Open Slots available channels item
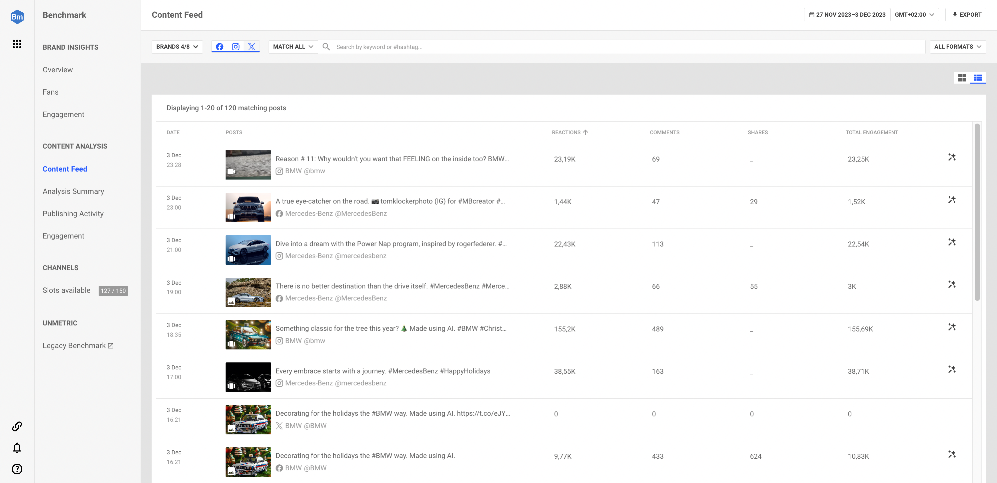This screenshot has height=483, width=997. tap(66, 290)
